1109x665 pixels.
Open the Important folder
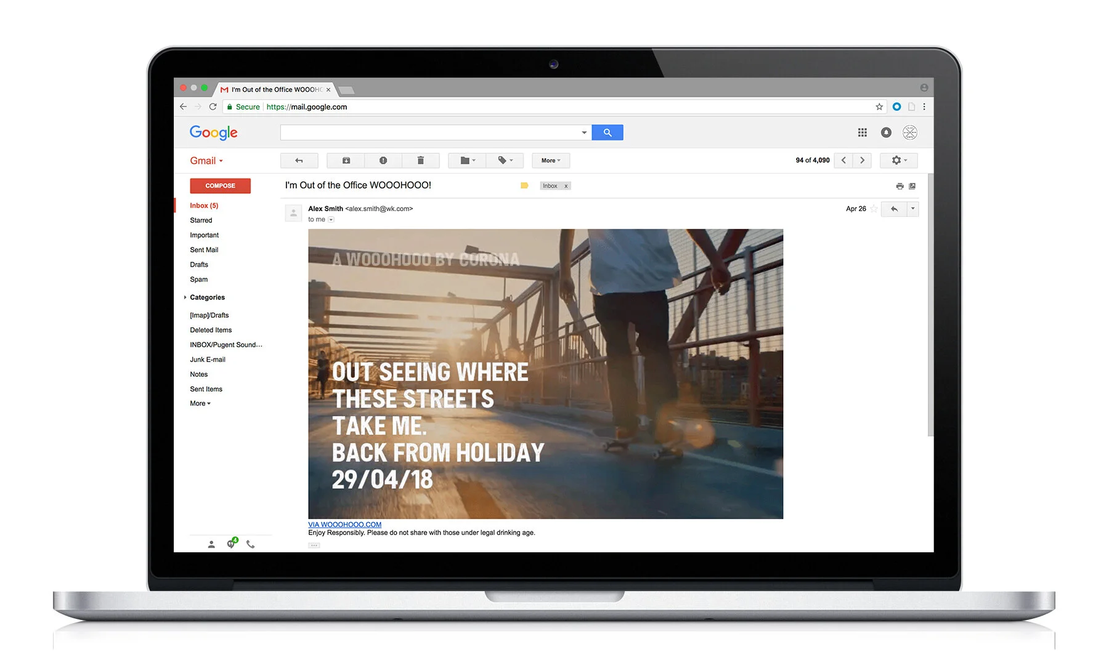(205, 235)
